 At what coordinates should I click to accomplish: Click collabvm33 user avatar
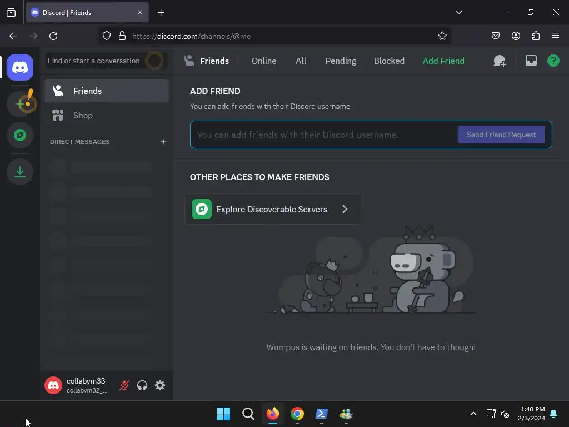tap(53, 385)
